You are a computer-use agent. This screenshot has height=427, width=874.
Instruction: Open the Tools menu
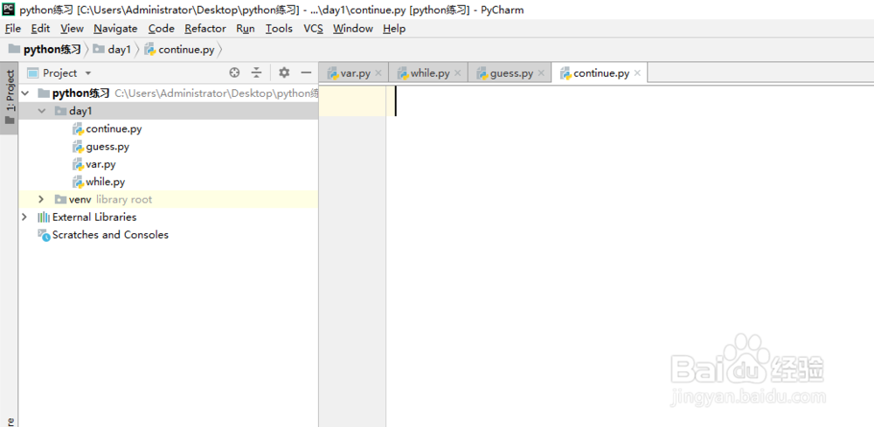(279, 29)
